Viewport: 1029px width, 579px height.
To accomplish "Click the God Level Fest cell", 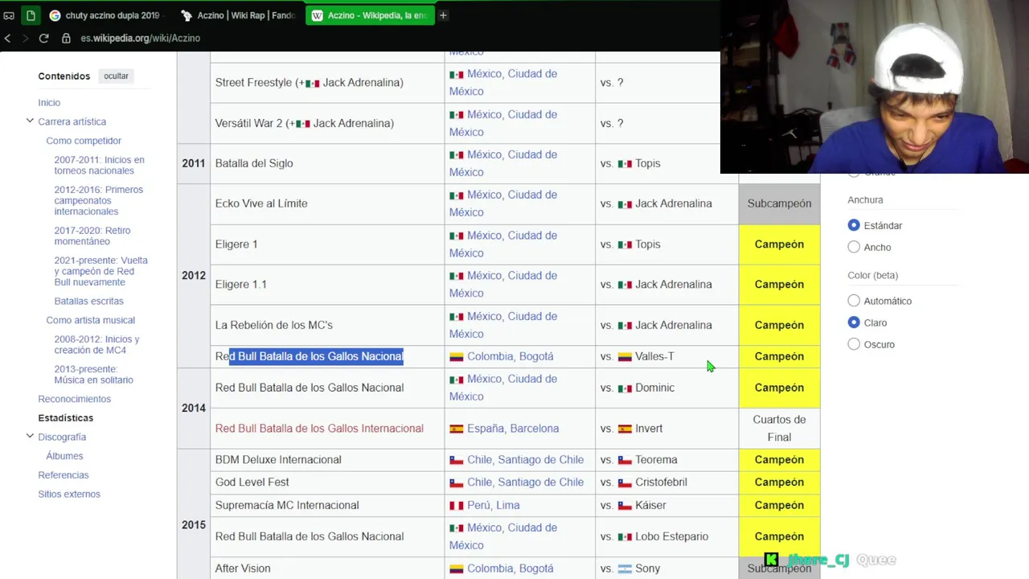I will pyautogui.click(x=327, y=482).
